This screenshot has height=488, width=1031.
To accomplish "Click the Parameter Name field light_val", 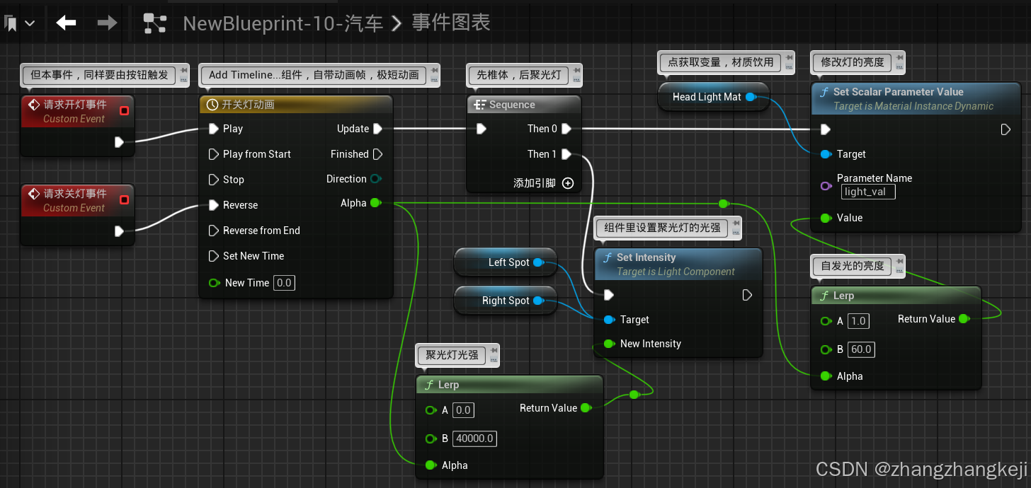I will point(868,192).
